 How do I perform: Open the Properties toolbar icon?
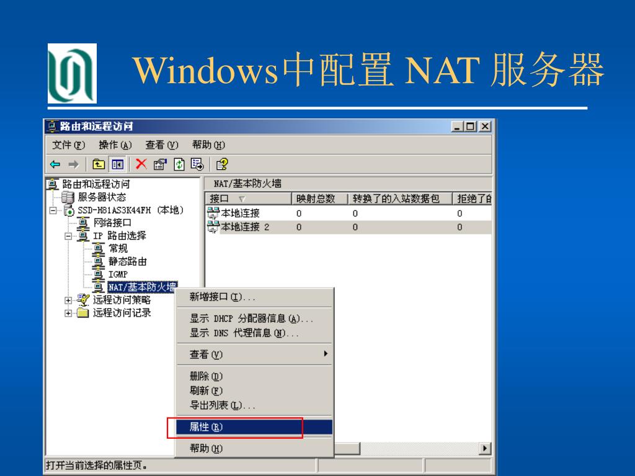tap(160, 164)
